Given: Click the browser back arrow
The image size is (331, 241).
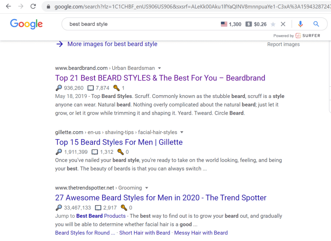Looking at the screenshot, I should point(8,6).
